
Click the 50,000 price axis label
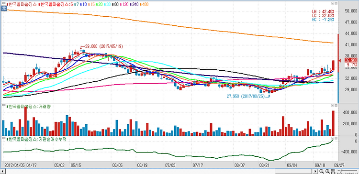click(351, 11)
